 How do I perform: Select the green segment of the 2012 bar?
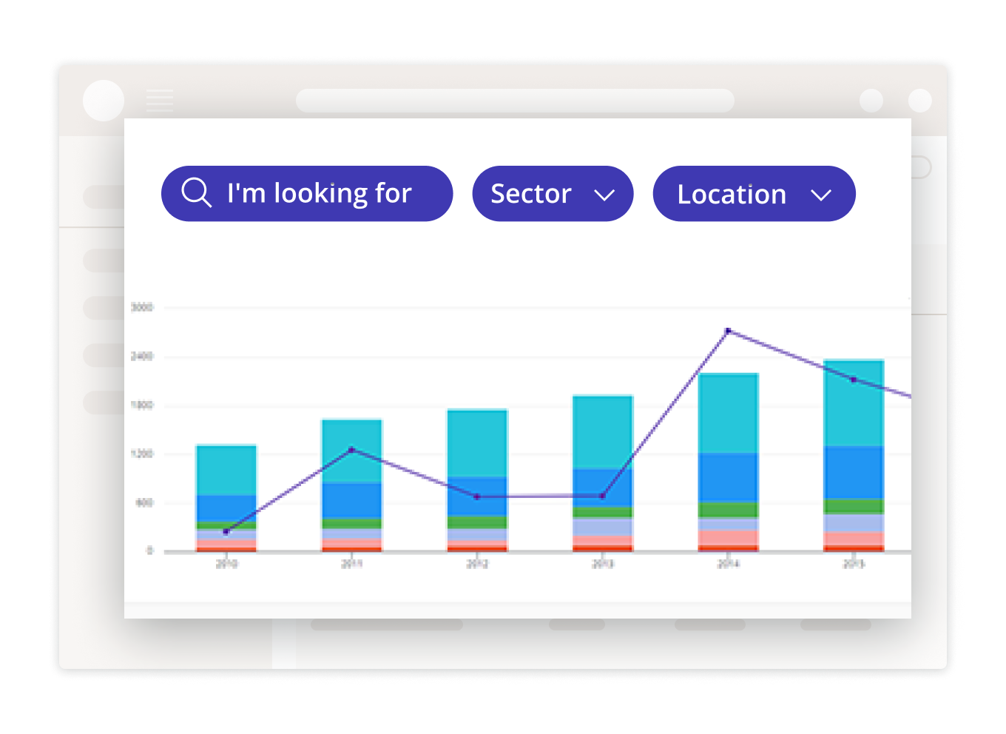[477, 522]
